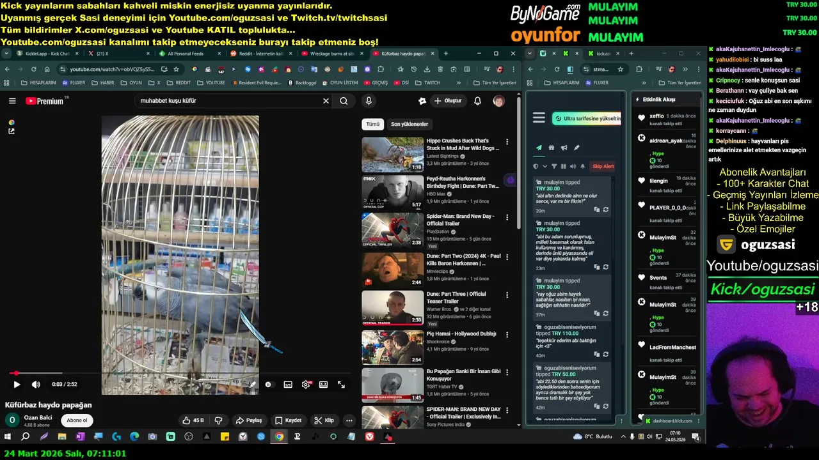Expand the chevron next to the shield icon

(x=545, y=166)
